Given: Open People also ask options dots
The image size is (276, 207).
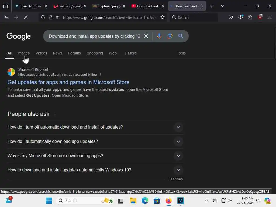Looking at the screenshot, I should [55, 114].
